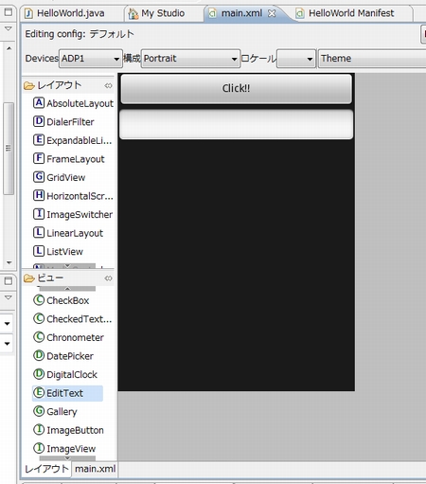This screenshot has width=426, height=484.
Task: Select HorizontalScr... layout icon
Action: pos(39,195)
